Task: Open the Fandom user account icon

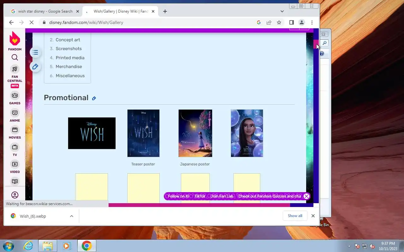Action: [15, 195]
